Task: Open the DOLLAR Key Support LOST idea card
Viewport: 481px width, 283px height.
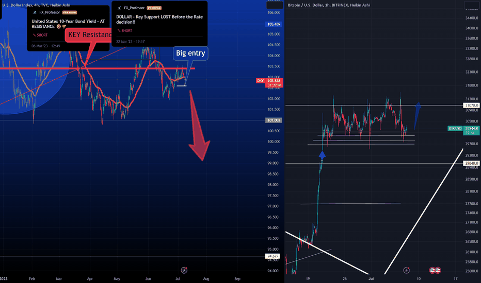Action: click(x=159, y=24)
